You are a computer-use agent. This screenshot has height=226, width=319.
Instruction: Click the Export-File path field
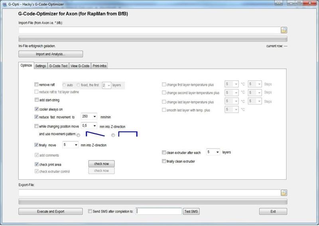pyautogui.click(x=150, y=193)
